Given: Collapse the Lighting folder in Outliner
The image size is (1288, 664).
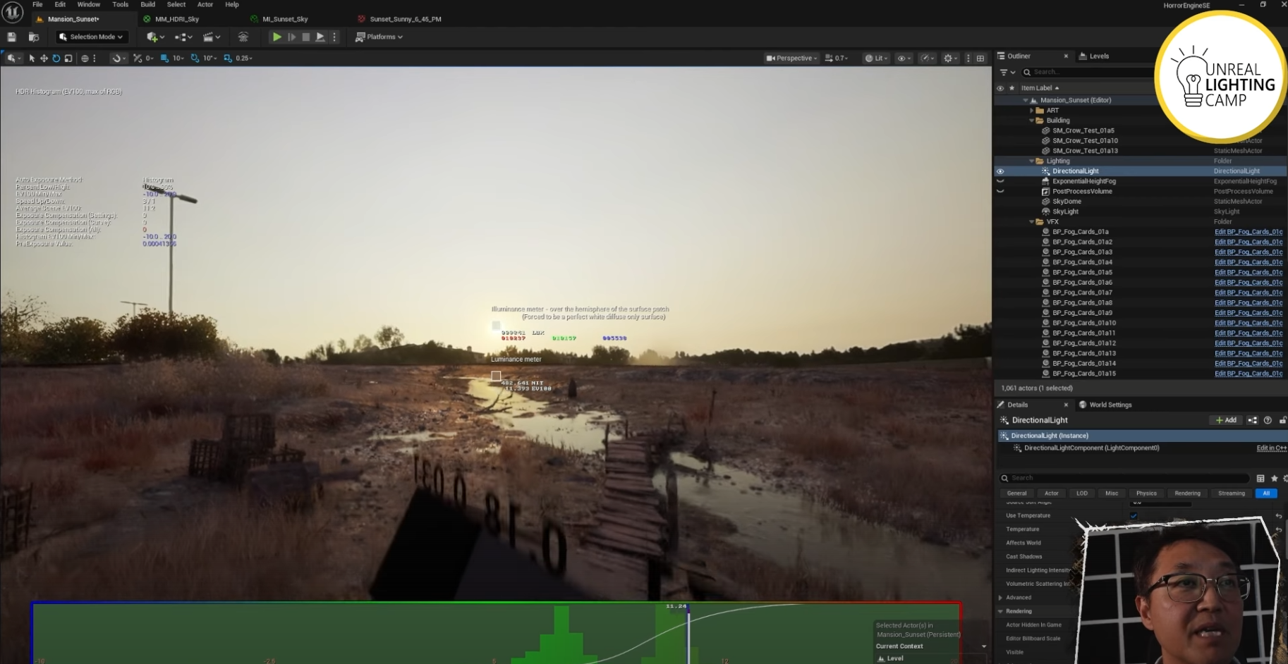Looking at the screenshot, I should [1031, 161].
